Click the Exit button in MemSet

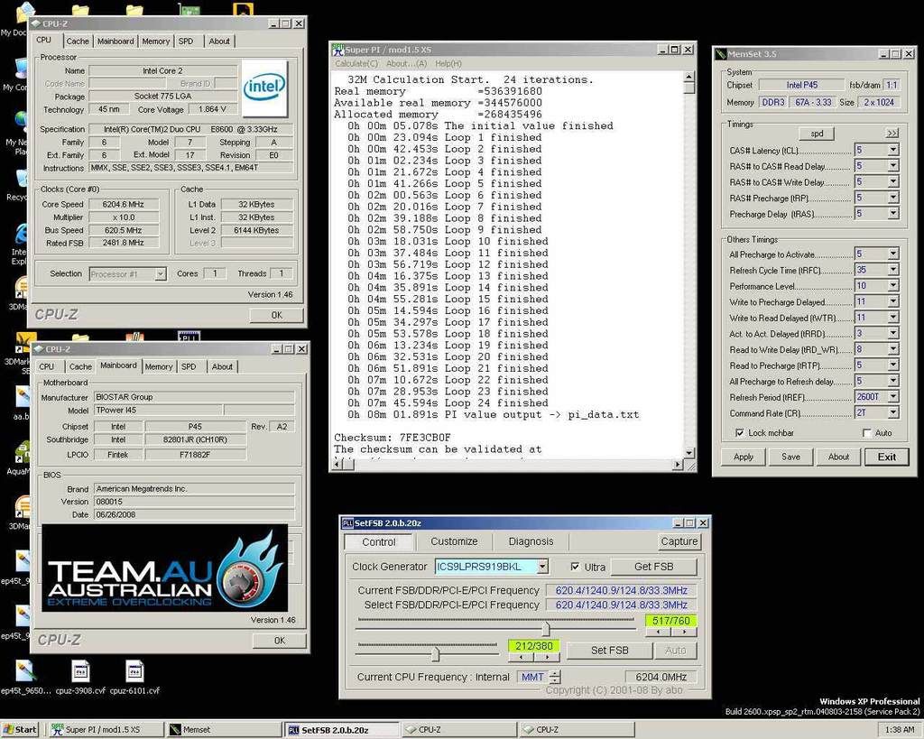(x=887, y=457)
